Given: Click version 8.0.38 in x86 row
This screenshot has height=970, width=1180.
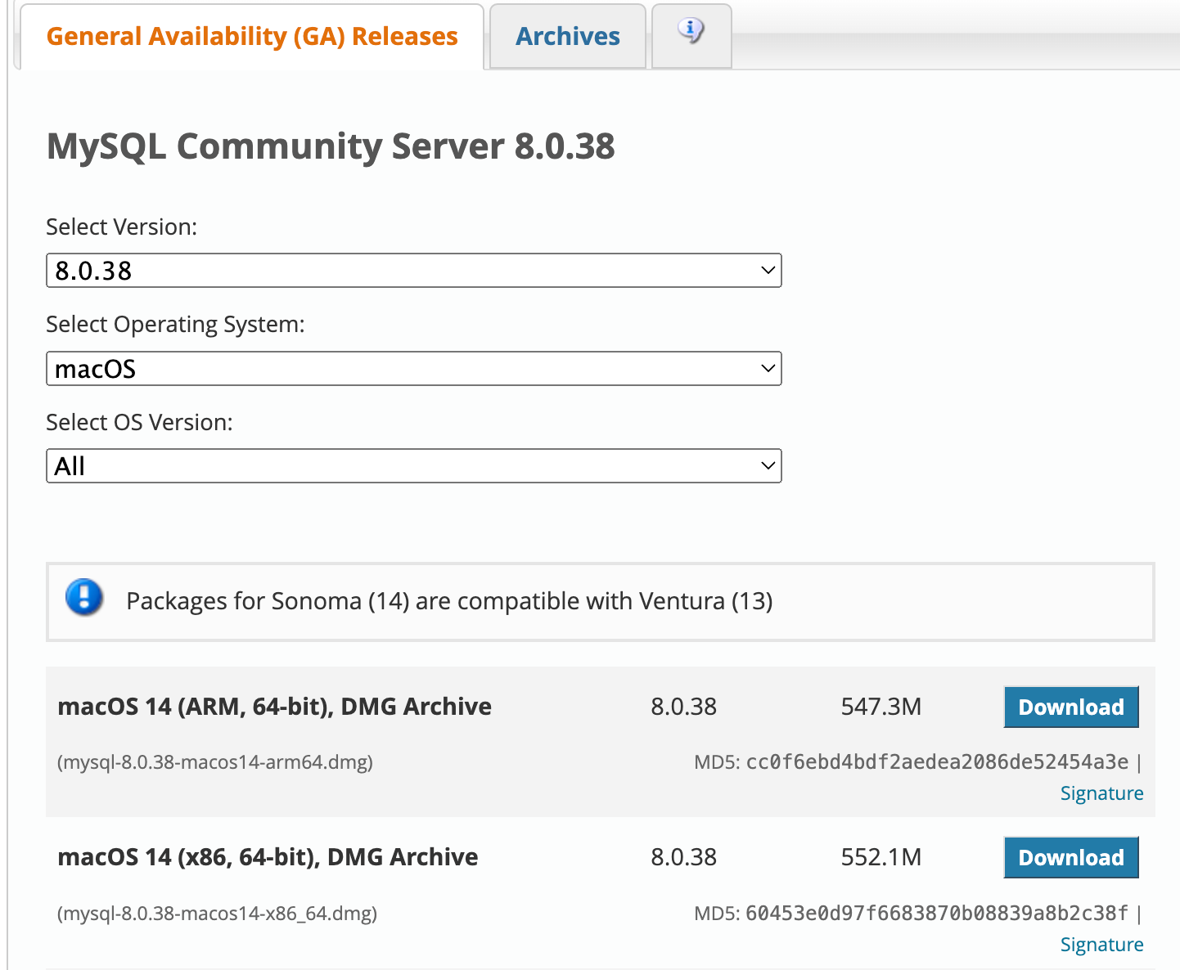Looking at the screenshot, I should tap(683, 857).
